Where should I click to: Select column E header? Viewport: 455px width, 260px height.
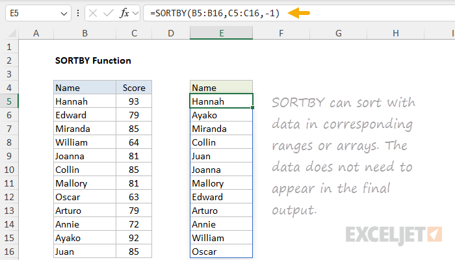pyautogui.click(x=222, y=33)
